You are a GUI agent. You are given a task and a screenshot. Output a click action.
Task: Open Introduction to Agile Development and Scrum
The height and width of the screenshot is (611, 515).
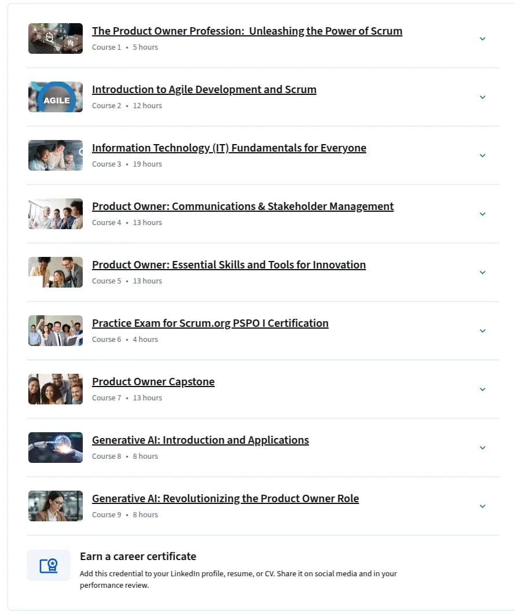coord(204,89)
